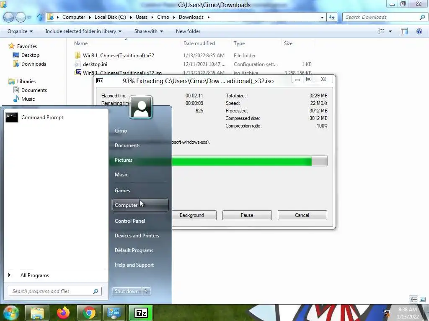Select the desktop.ini file icon
This screenshot has height=321, width=429.
(x=78, y=64)
